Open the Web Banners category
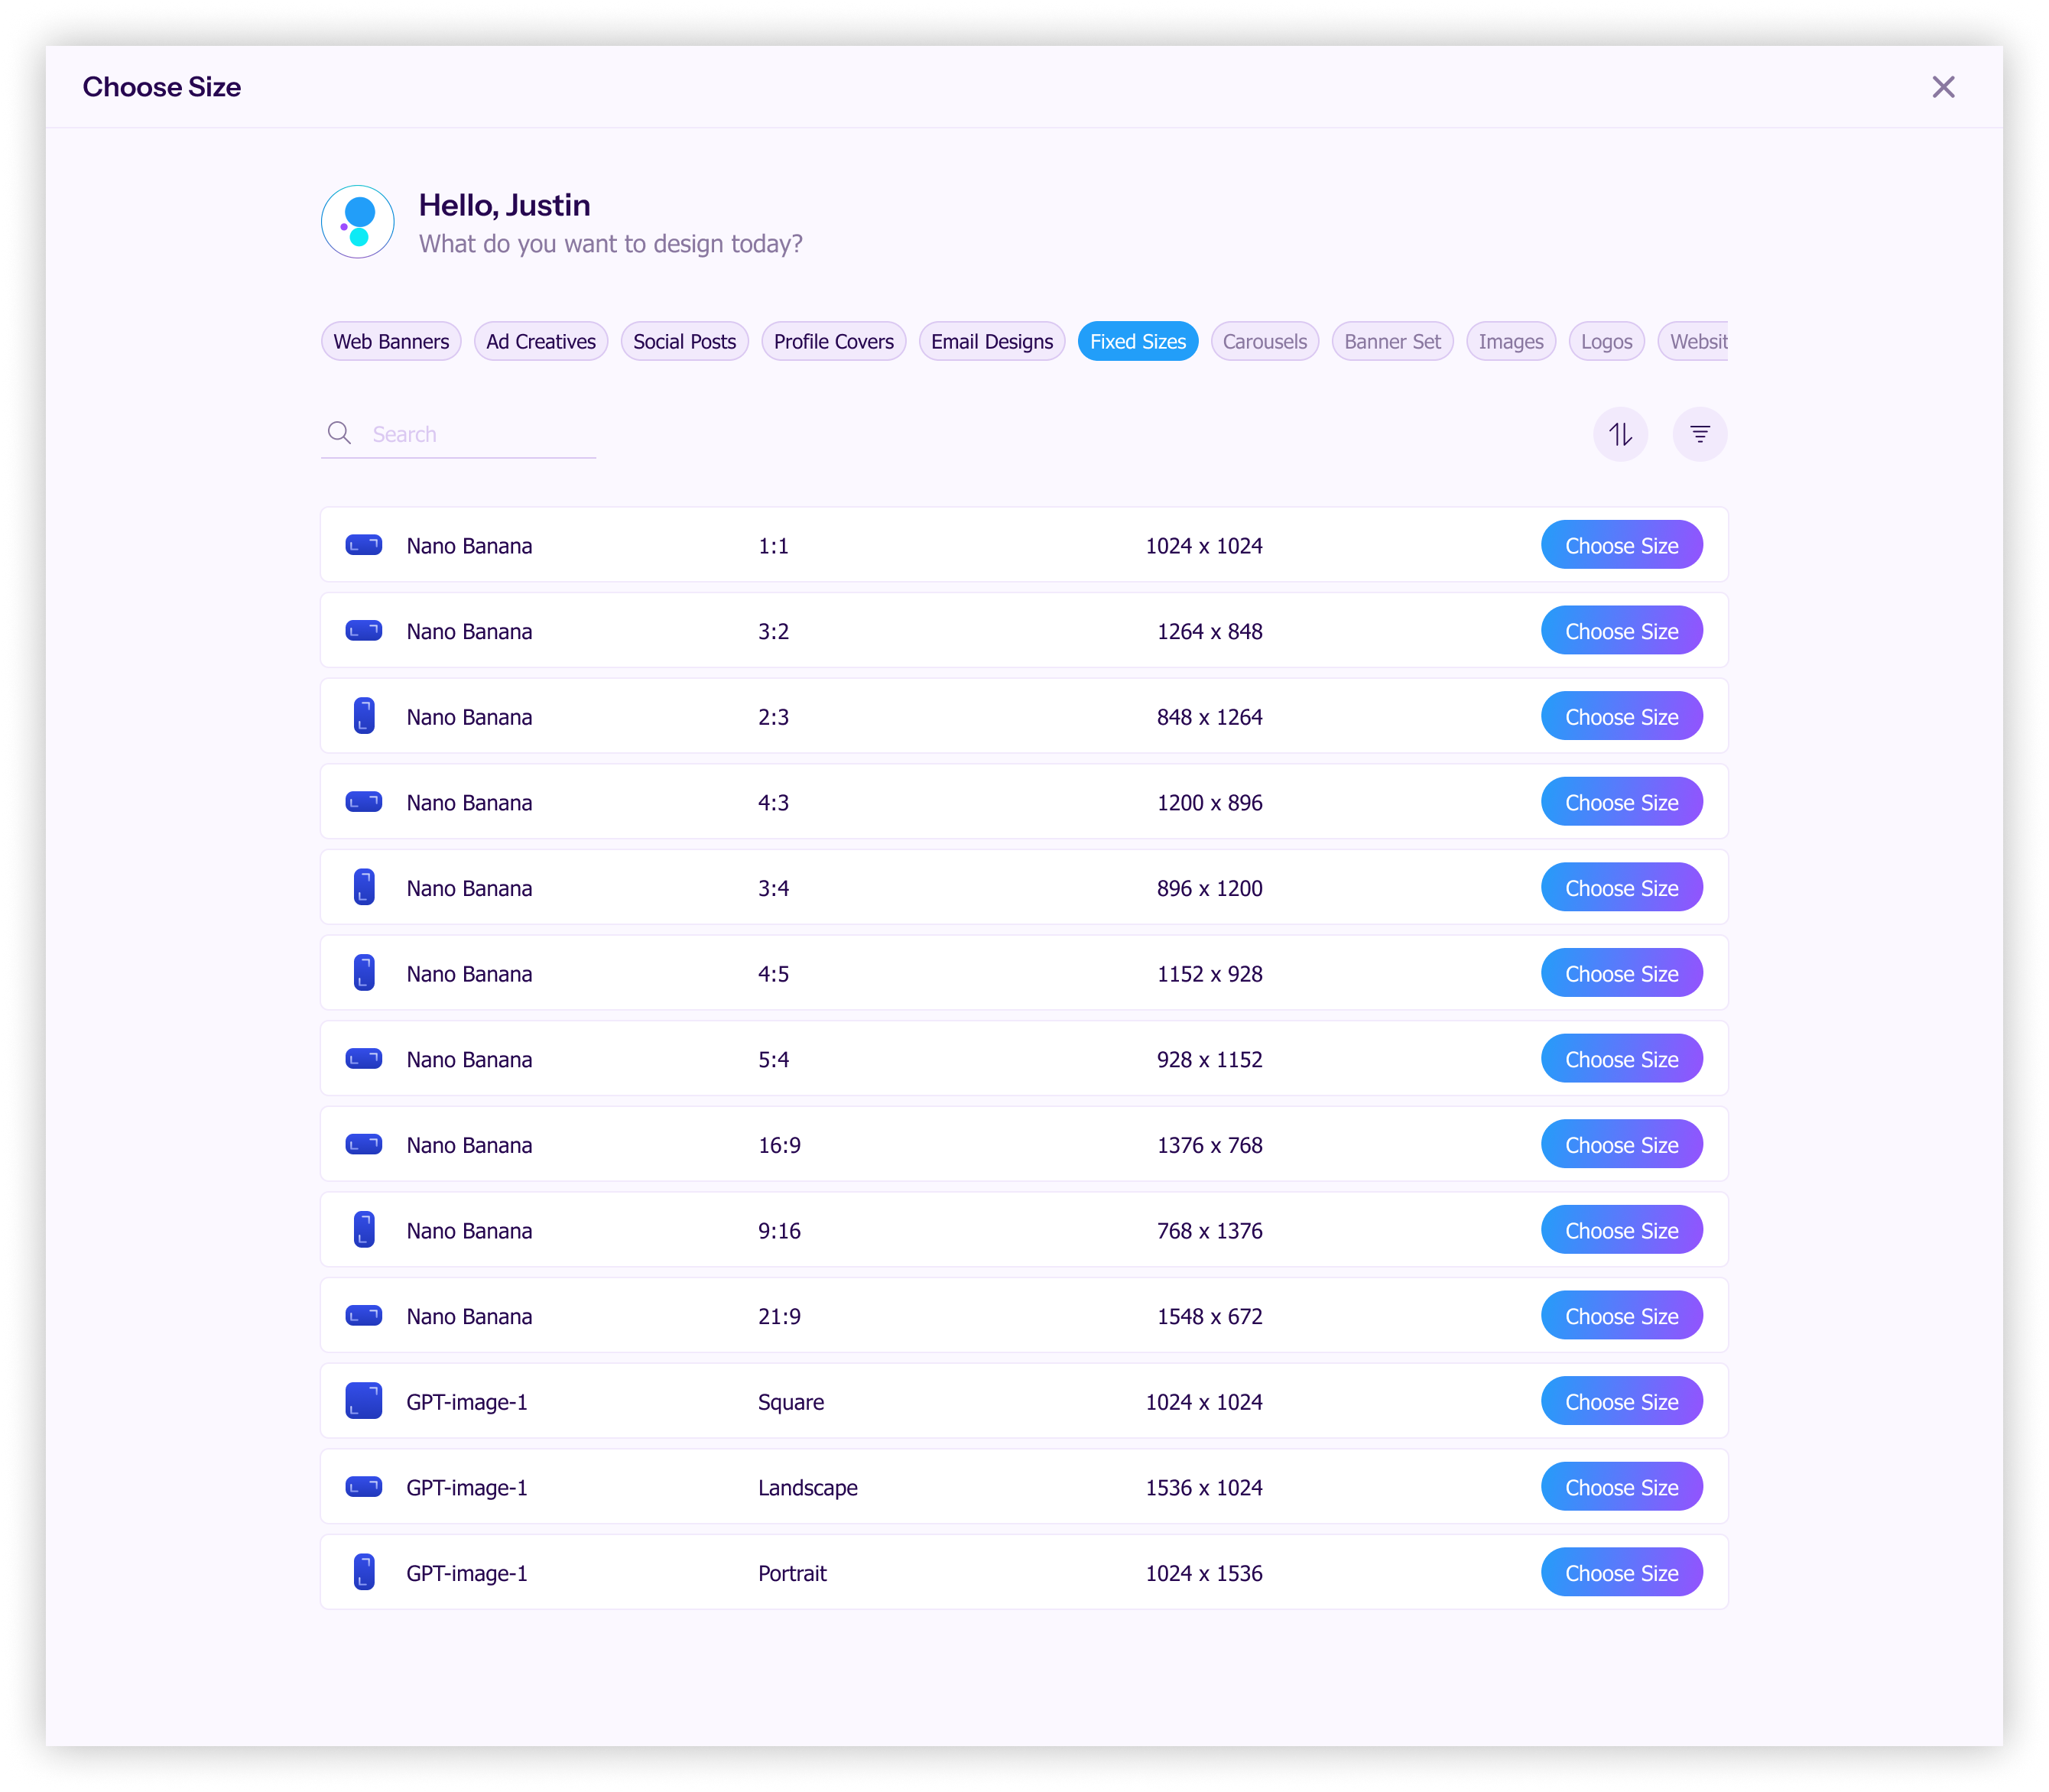 (391, 341)
